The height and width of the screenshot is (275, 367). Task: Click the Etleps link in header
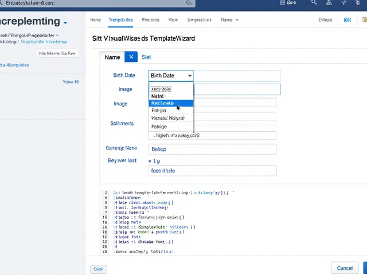click(x=325, y=20)
